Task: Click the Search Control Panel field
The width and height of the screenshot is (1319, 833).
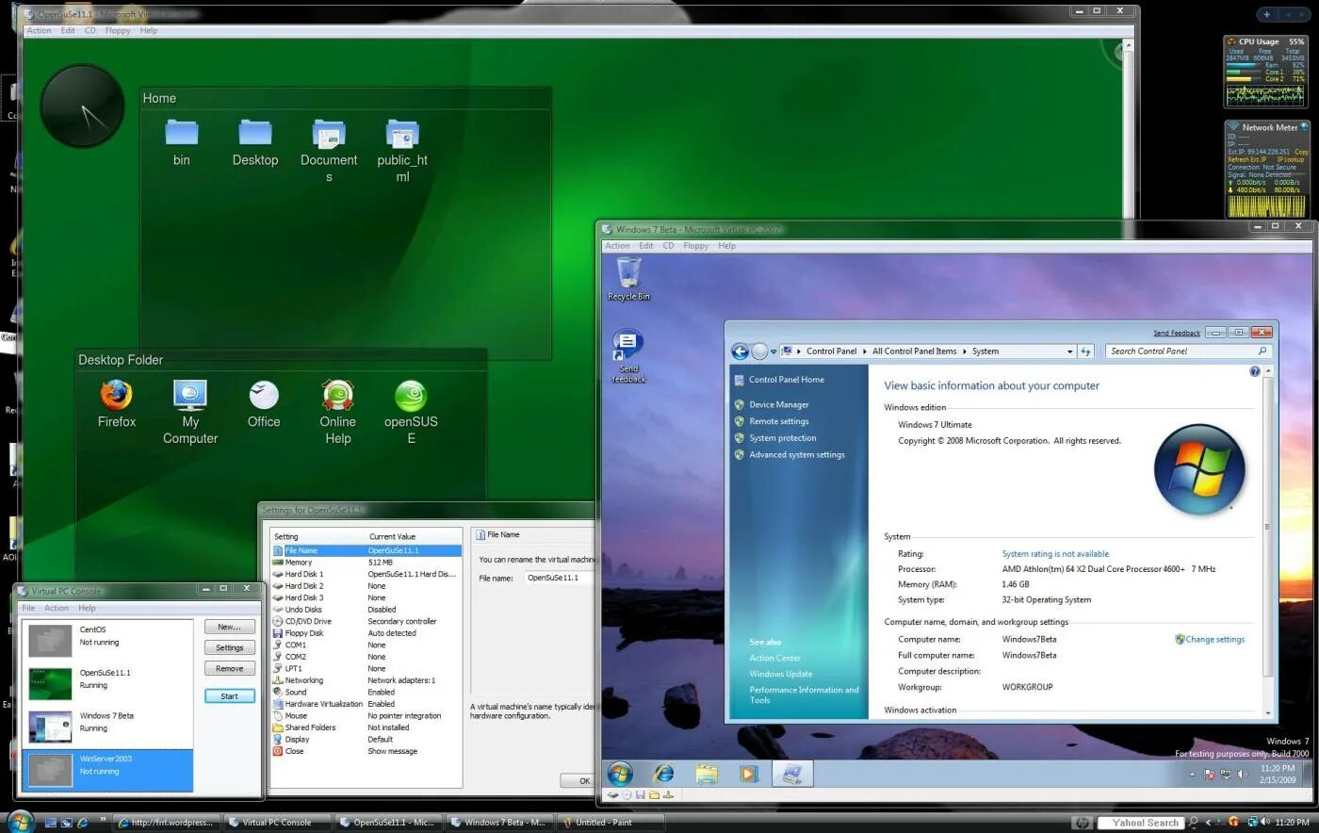Action: pos(1189,351)
